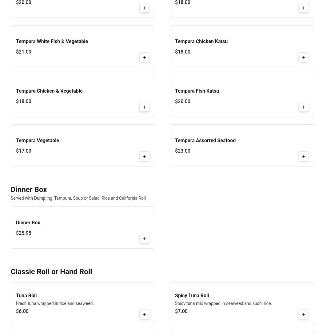Open Tempura White Fish & Vegetable item card

(83, 46)
